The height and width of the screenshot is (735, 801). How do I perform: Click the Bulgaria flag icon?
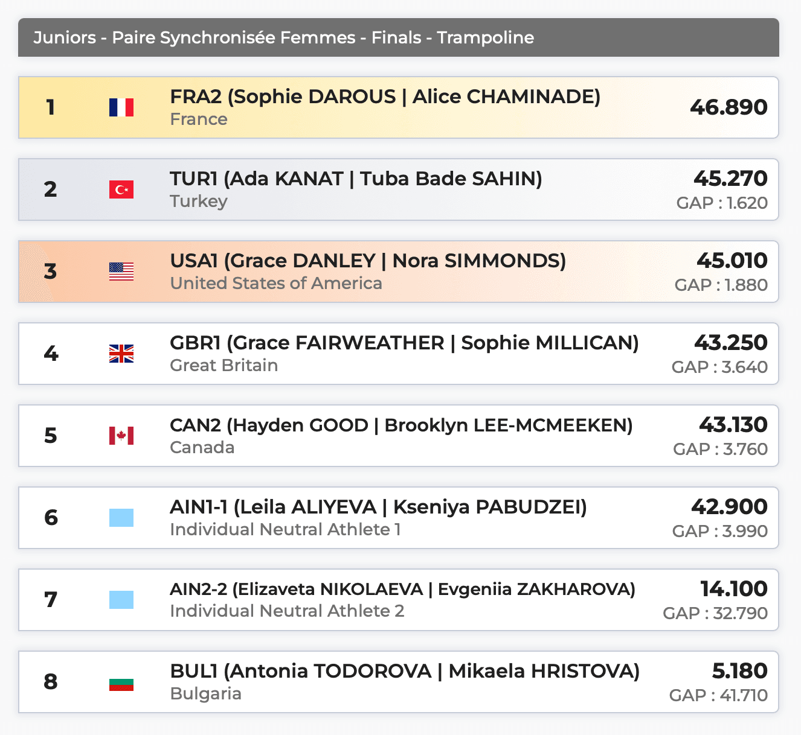(121, 682)
